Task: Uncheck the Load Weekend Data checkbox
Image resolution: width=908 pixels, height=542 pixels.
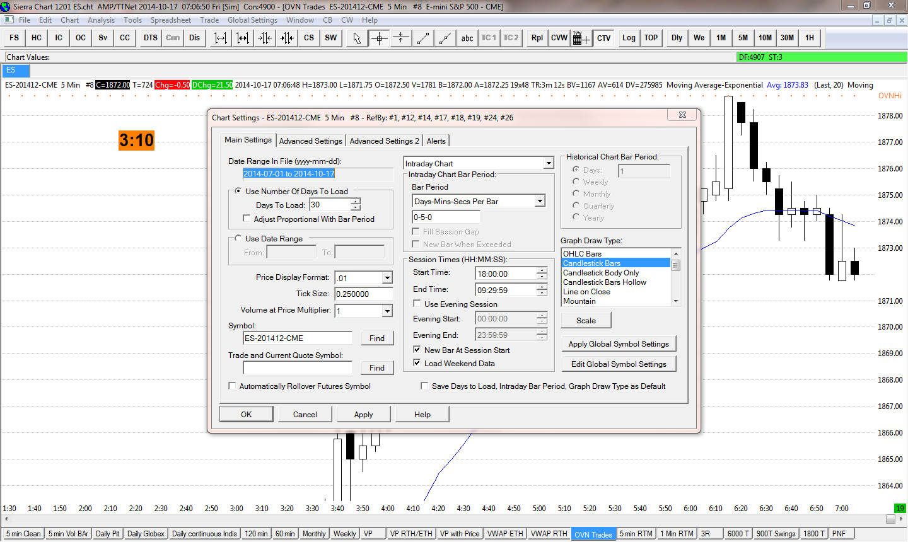Action: 416,363
